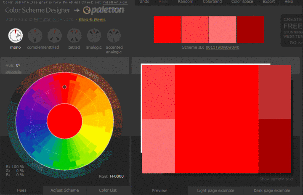Open the Colorblind menu
303x195 pixels.
[x=212, y=2]
